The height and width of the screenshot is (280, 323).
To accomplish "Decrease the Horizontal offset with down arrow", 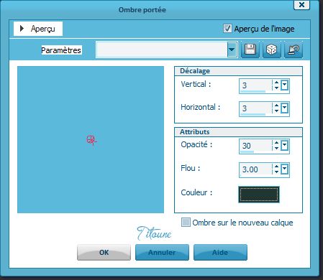I will coord(276,111).
